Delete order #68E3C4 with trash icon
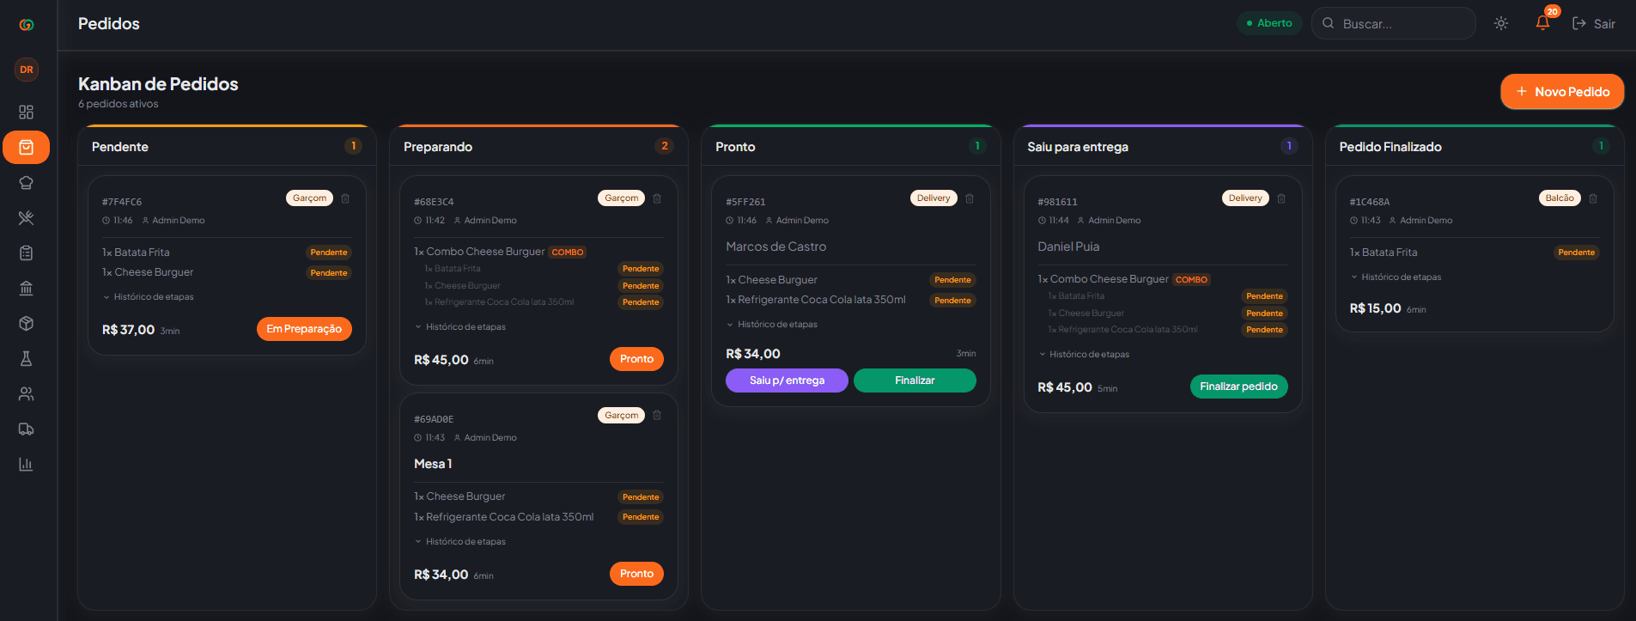The image size is (1636, 621). pyautogui.click(x=657, y=198)
